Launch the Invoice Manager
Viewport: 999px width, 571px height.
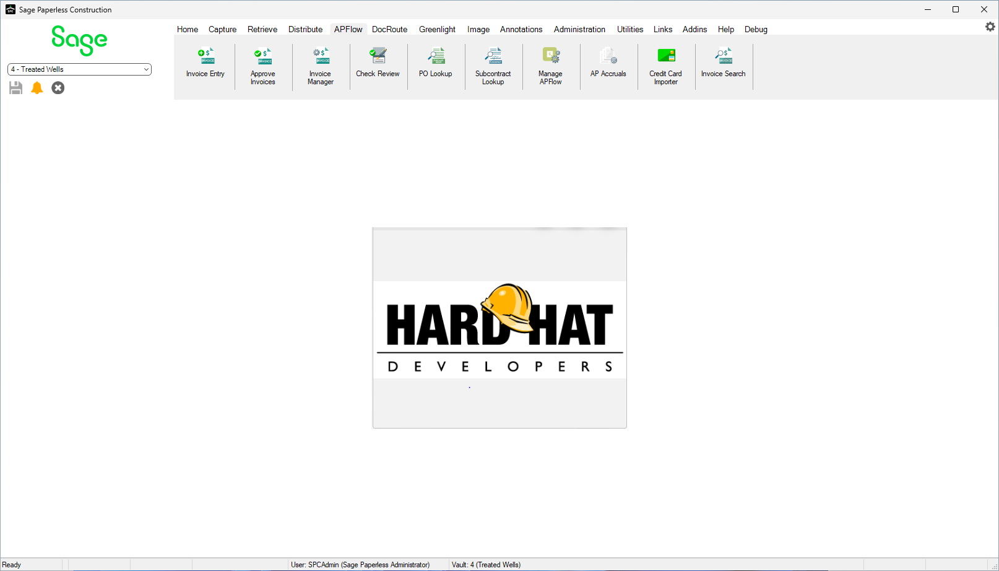point(321,66)
